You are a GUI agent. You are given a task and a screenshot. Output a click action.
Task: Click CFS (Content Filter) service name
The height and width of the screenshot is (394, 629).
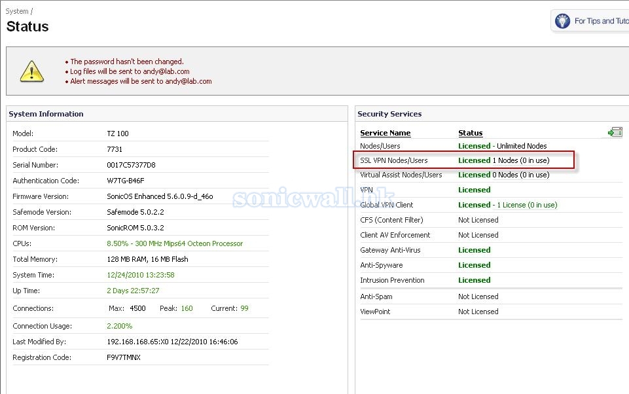click(391, 220)
